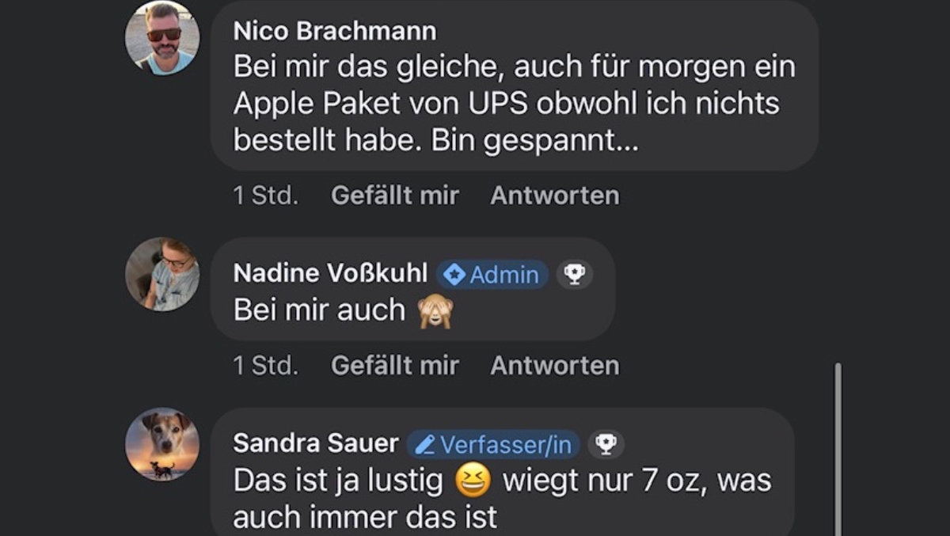Reply to Nico Brachmann's comment via Antworten
Image resolution: width=950 pixels, height=536 pixels.
pyautogui.click(x=554, y=196)
